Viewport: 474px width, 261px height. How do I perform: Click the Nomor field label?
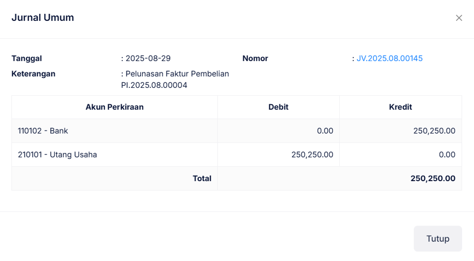[x=255, y=59]
